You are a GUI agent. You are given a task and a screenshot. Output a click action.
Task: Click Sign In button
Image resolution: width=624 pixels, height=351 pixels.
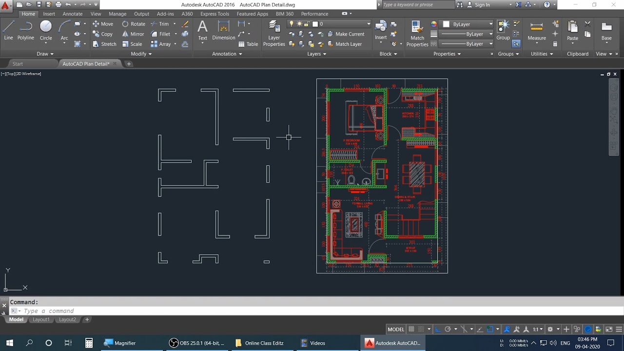[478, 4]
